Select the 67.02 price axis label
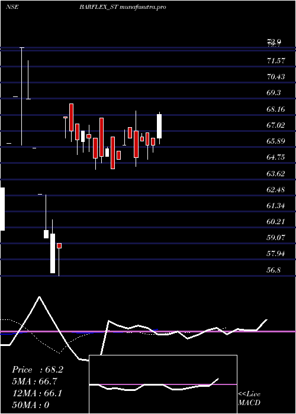Screen dimensions: 296x414 [x=276, y=125]
